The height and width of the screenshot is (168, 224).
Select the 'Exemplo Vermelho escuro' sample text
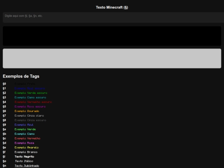[33, 102]
